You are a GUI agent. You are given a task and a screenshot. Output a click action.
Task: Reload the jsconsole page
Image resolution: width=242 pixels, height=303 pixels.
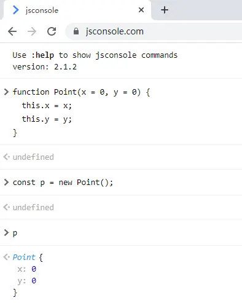coord(52,31)
